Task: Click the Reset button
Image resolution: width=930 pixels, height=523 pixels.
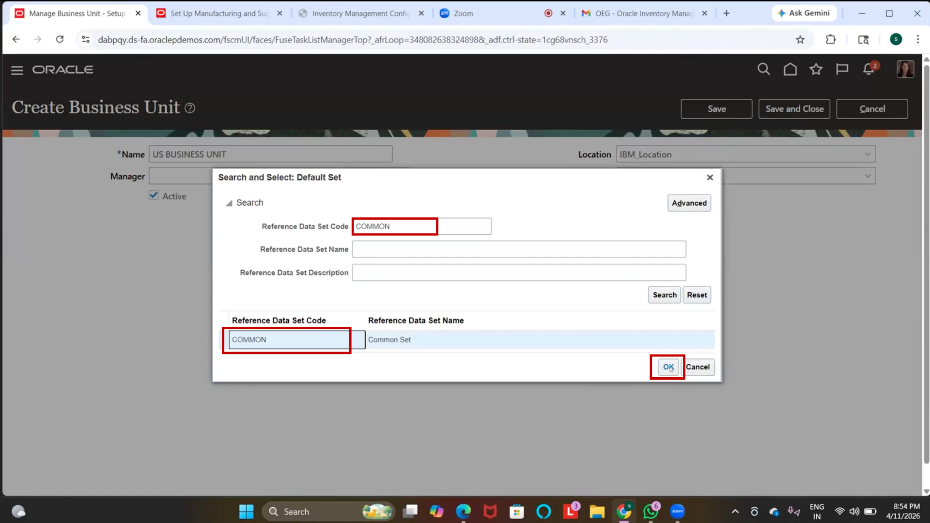Action: [x=697, y=295]
